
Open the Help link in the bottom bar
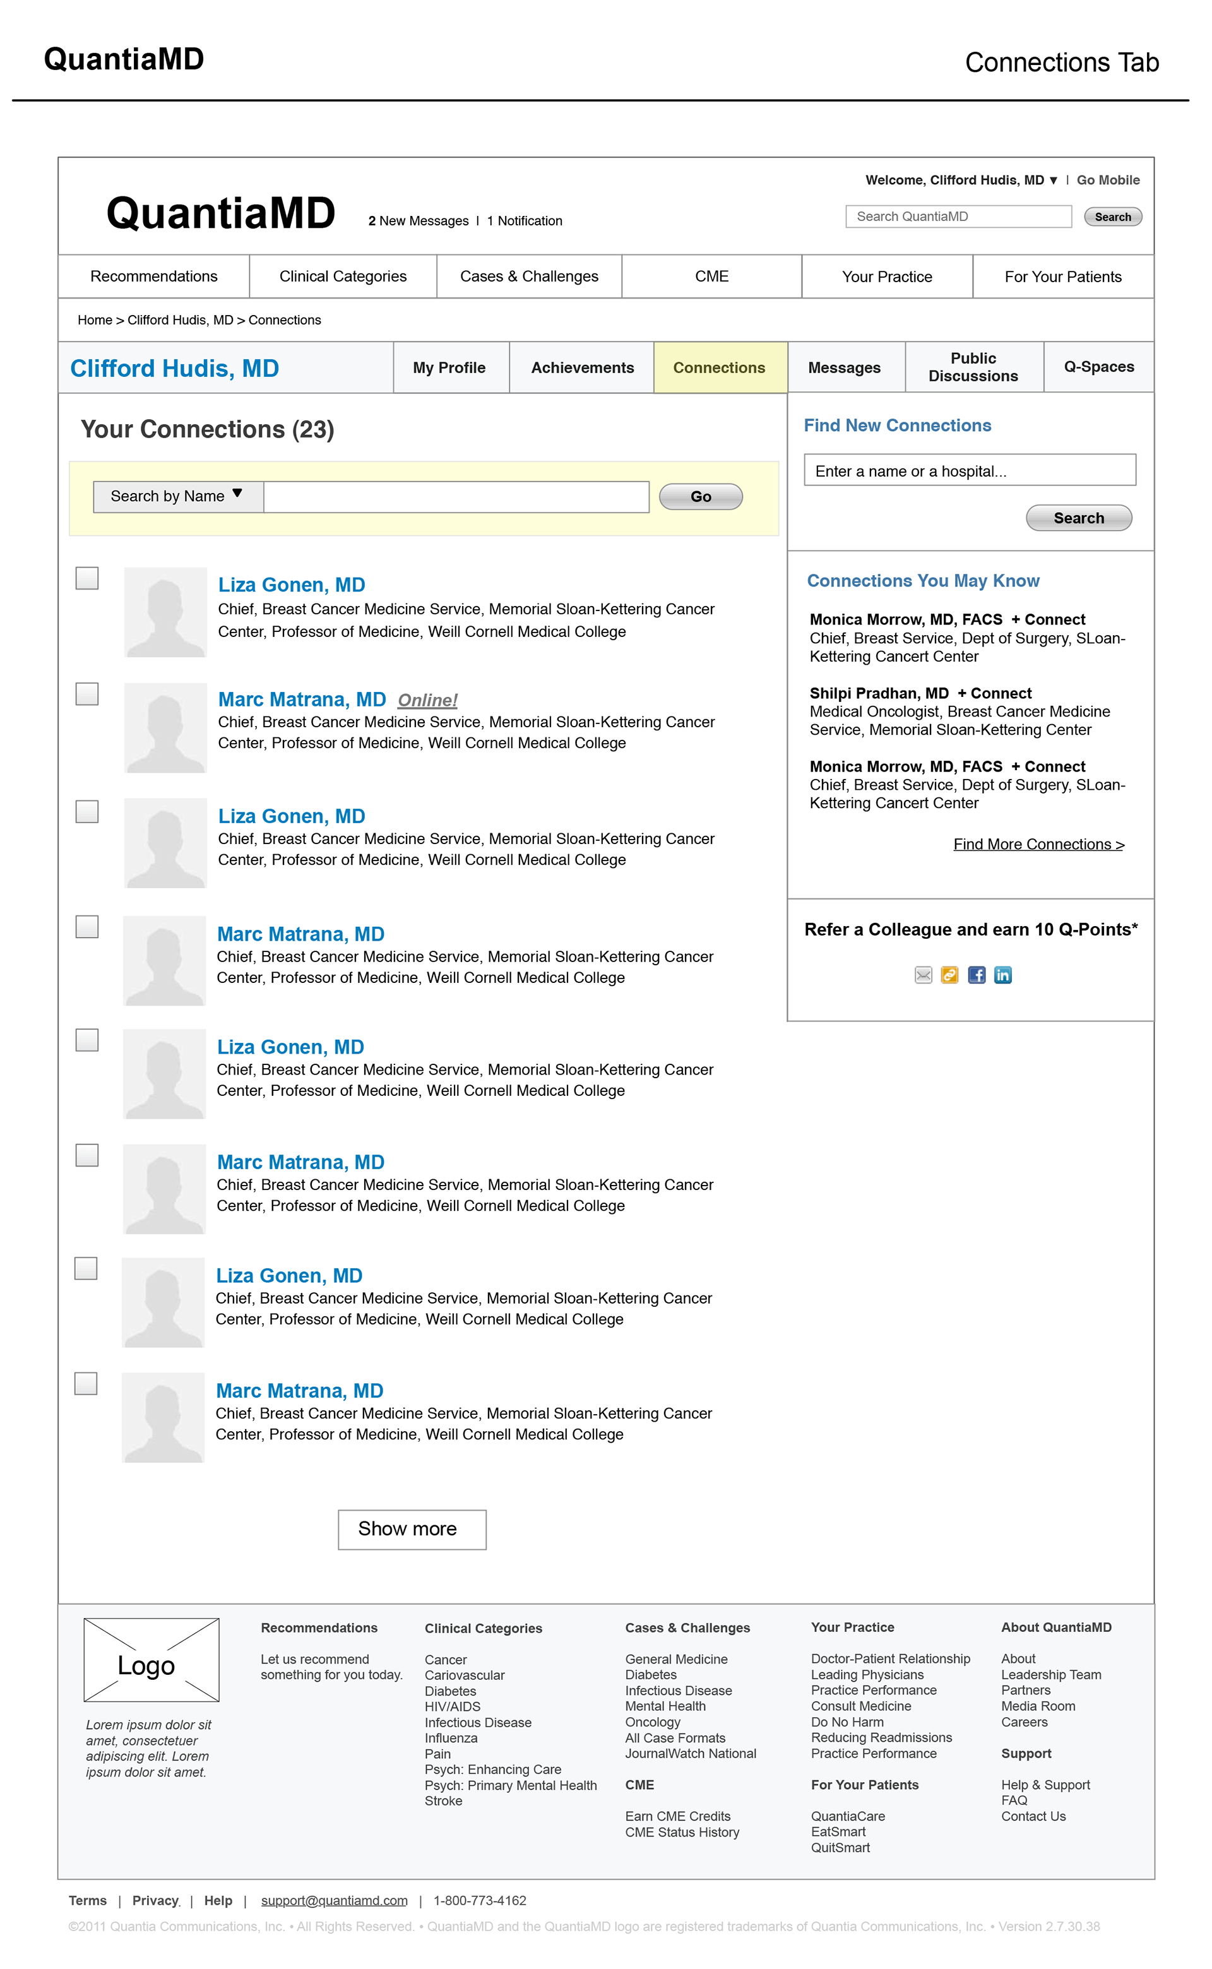pyautogui.click(x=218, y=1900)
